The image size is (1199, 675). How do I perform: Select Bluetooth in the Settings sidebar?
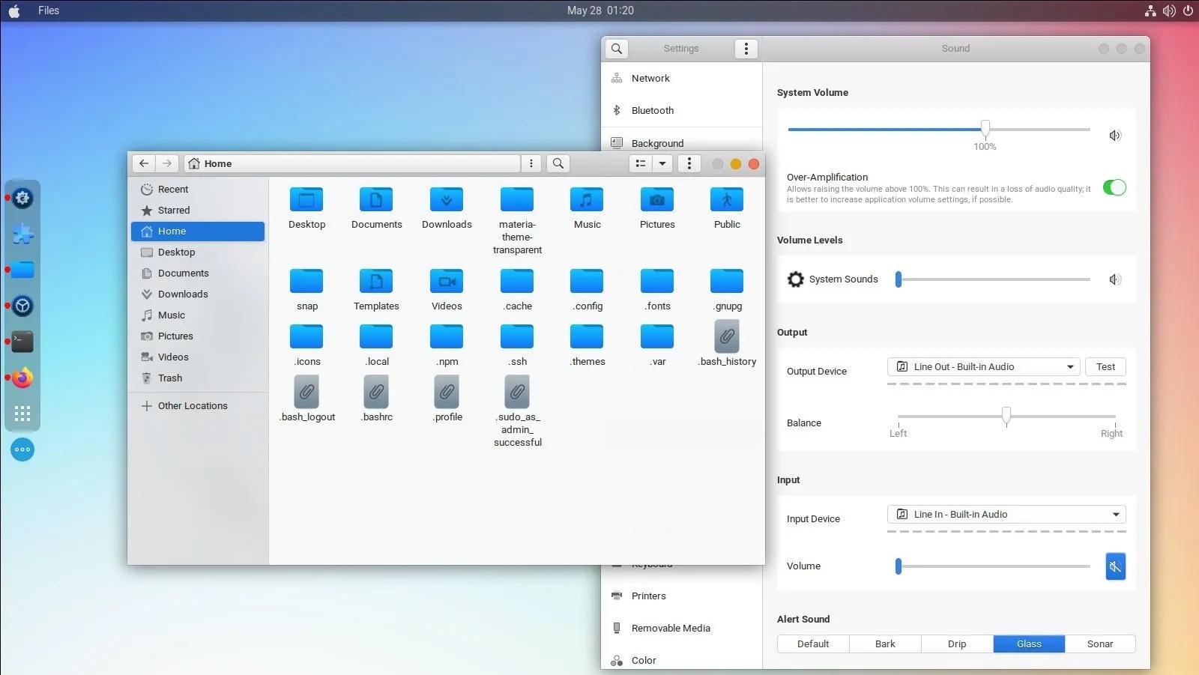tap(651, 110)
